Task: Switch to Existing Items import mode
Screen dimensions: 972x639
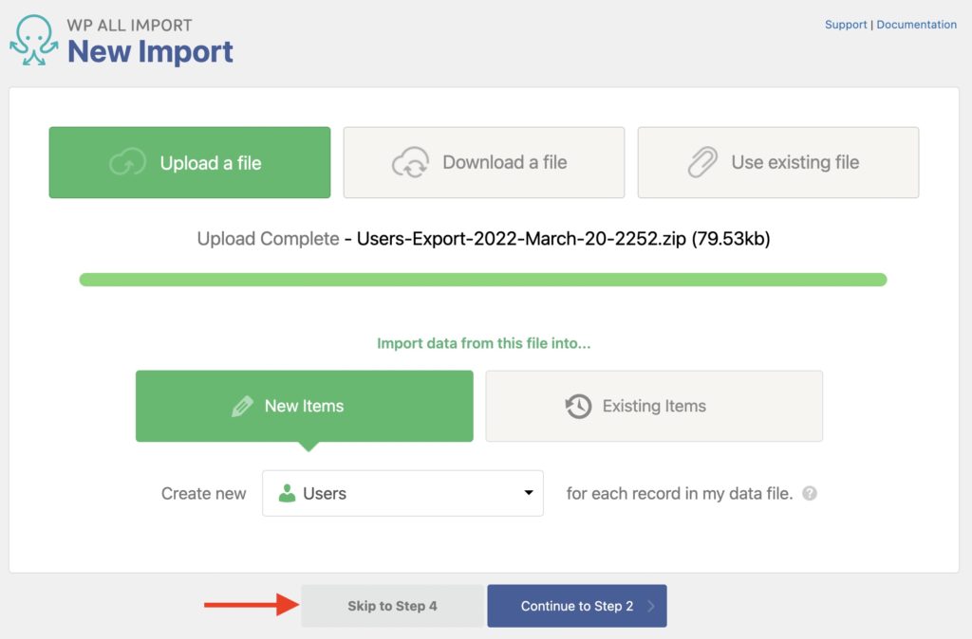Action: (653, 406)
